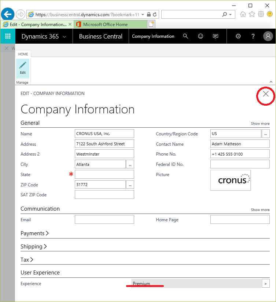Screen dimensions: 276x302
Task: Open the chat/messages icon in app header
Action: pyautogui.click(x=216, y=36)
